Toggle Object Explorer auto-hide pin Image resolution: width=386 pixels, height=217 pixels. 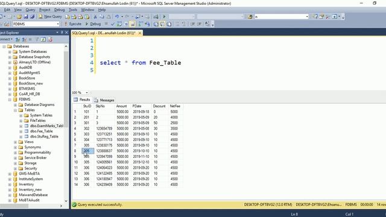(x=62, y=33)
